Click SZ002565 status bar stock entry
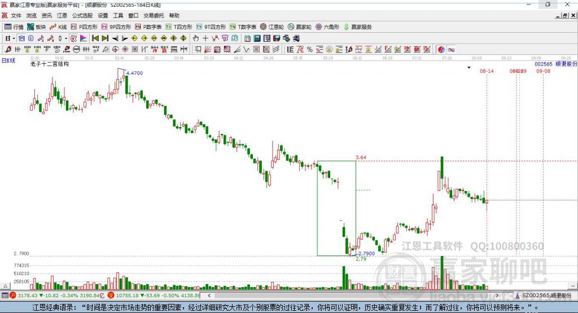This screenshot has width=578, height=313. tap(544, 295)
